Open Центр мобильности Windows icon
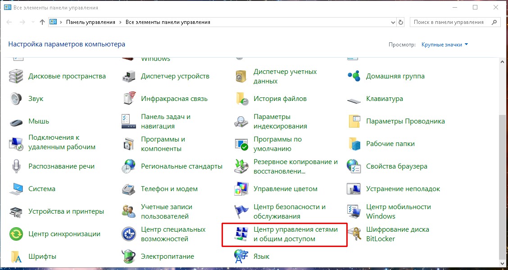This screenshot has width=508, height=270. 354,211
